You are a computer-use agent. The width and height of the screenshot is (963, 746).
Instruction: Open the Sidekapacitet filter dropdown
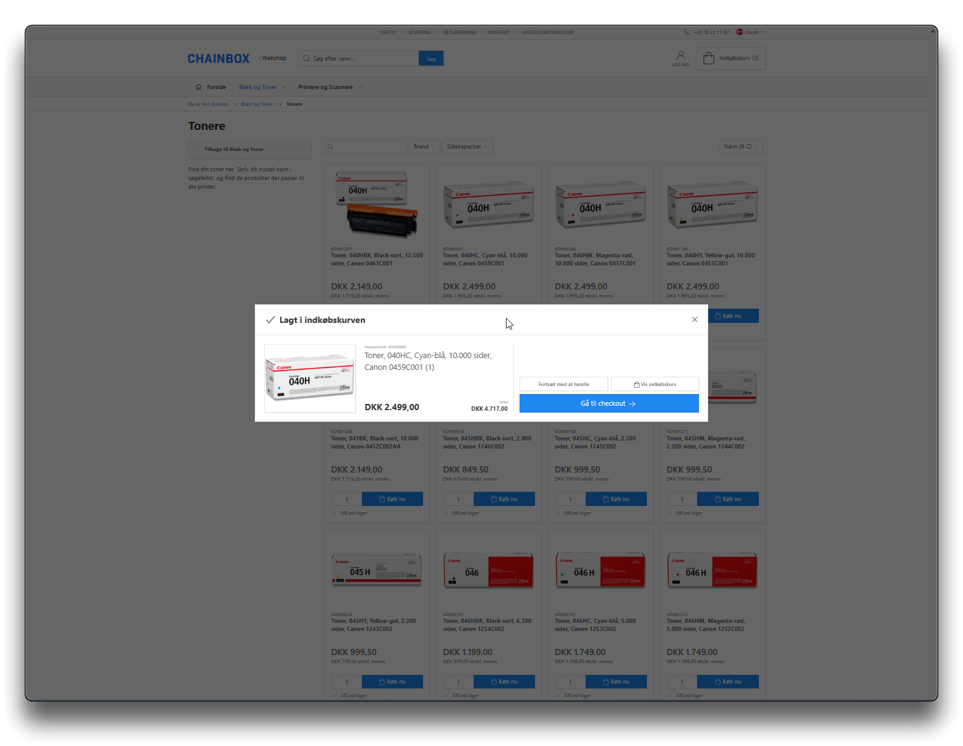tap(467, 147)
